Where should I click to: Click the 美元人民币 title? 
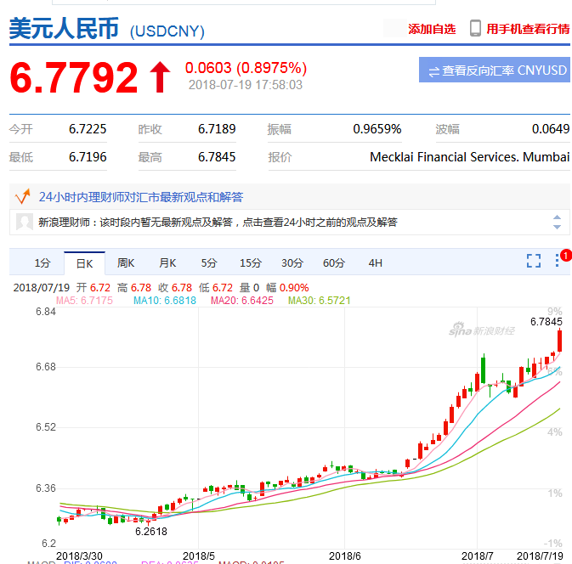pyautogui.click(x=64, y=28)
